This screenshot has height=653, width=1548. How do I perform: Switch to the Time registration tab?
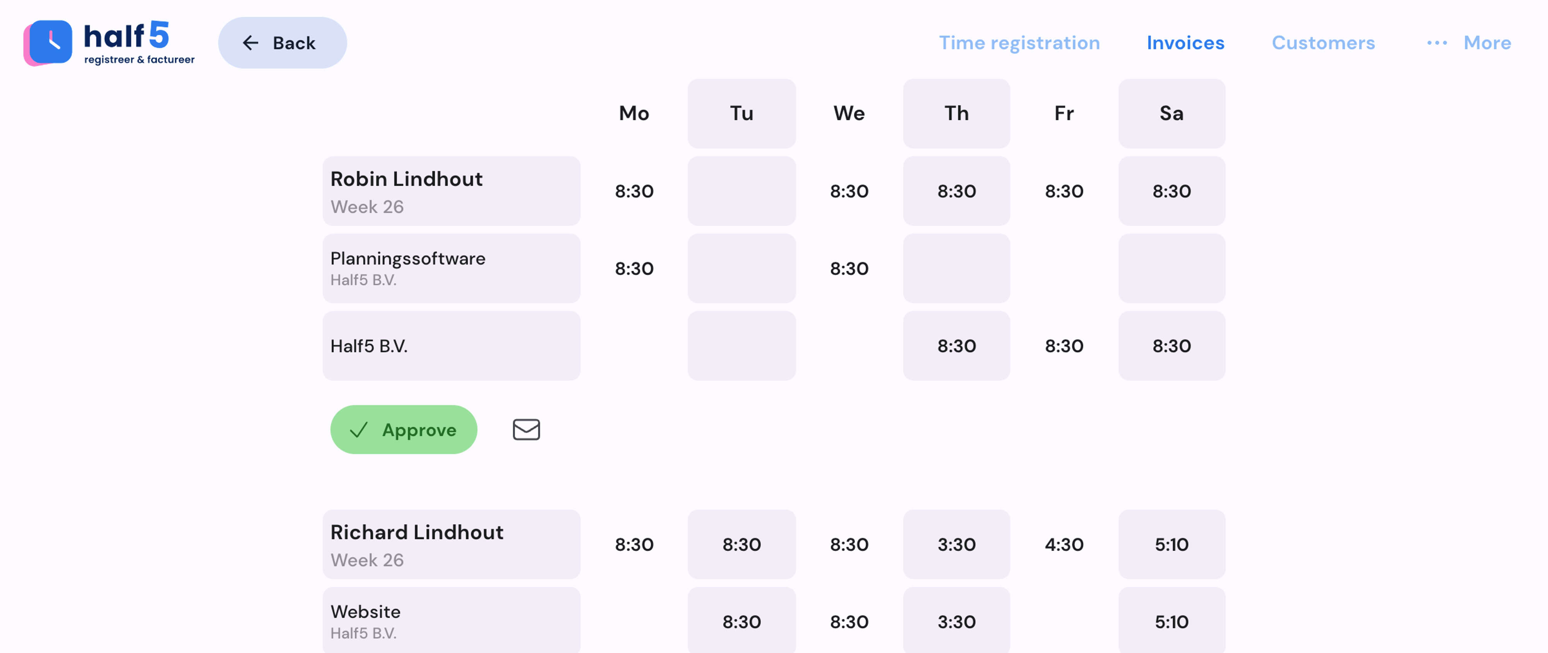pos(1019,42)
